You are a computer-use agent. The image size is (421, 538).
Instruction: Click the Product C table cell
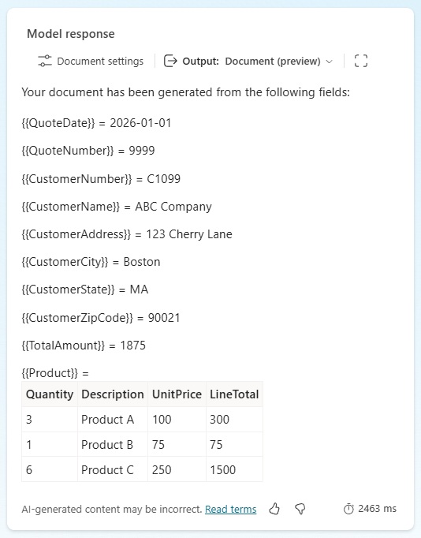coord(113,469)
